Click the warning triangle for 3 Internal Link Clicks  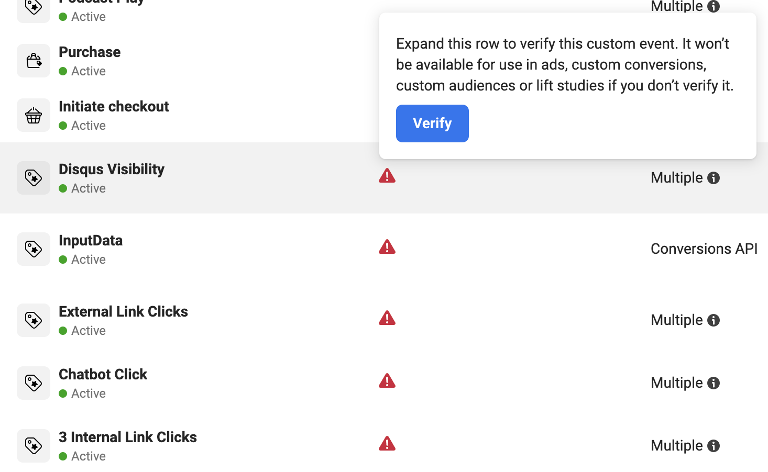(387, 444)
